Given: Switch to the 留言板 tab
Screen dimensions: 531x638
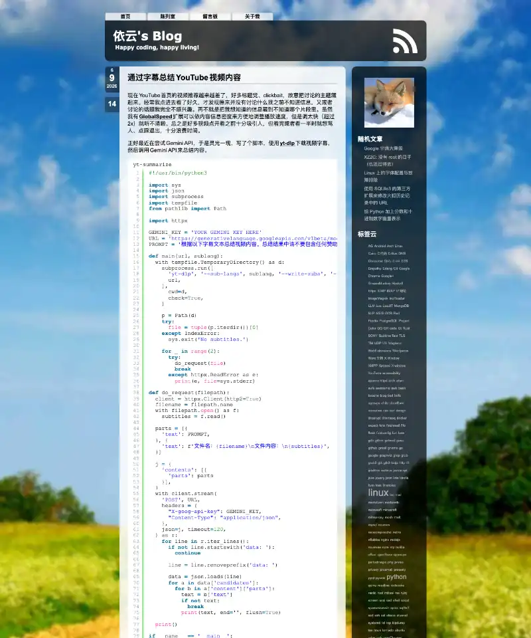Looking at the screenshot, I should coord(210,16).
